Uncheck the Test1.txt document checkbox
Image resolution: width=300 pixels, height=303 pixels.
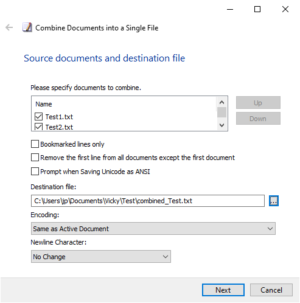click(x=38, y=117)
